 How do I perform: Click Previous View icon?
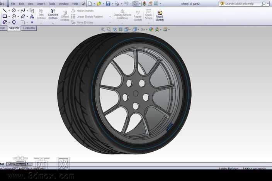point(115,29)
